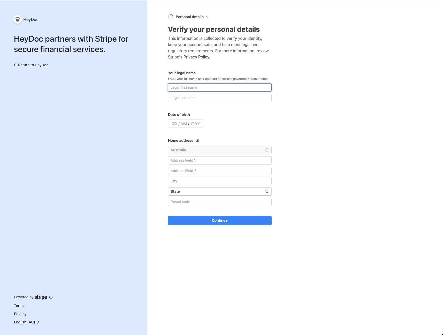Click the City input field

pyautogui.click(x=219, y=181)
